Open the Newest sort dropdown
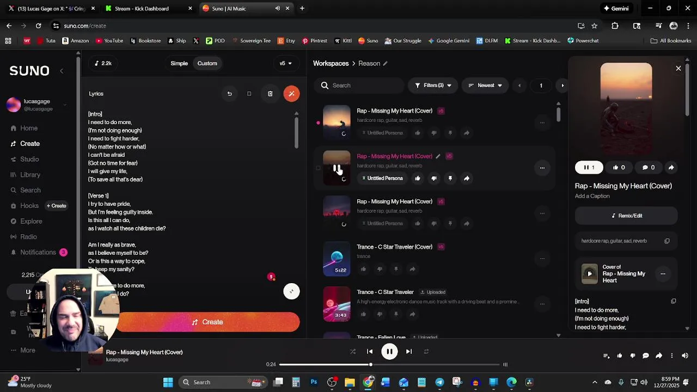The image size is (697, 392). [x=485, y=85]
